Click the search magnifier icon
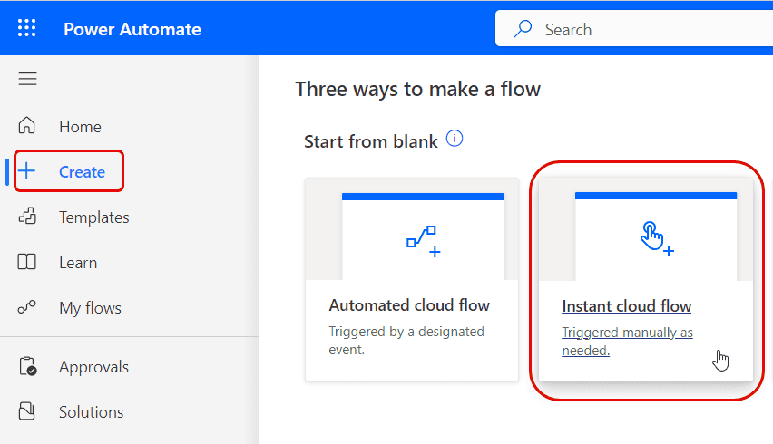 [x=523, y=29]
